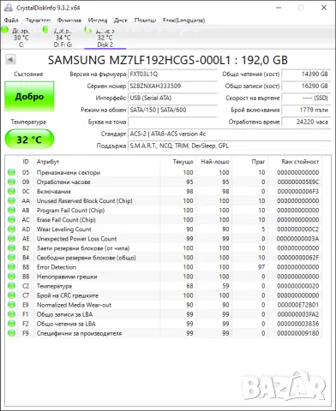This screenshot has height=411, width=336.
Task: Click the 32 °C temperature indicator
Action: tap(29, 140)
